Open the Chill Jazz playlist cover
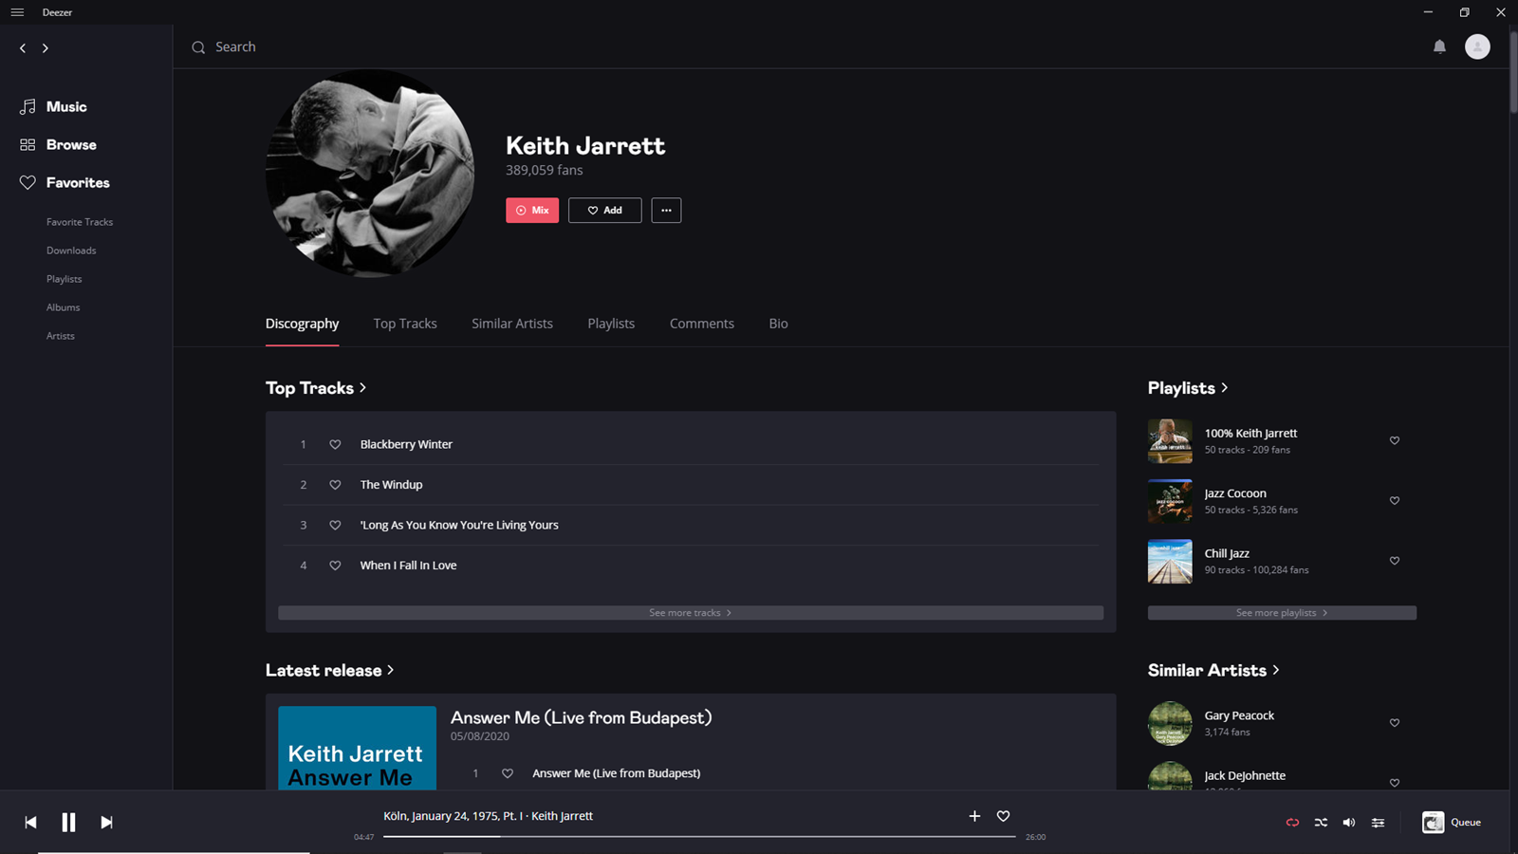This screenshot has width=1518, height=854. click(x=1170, y=561)
